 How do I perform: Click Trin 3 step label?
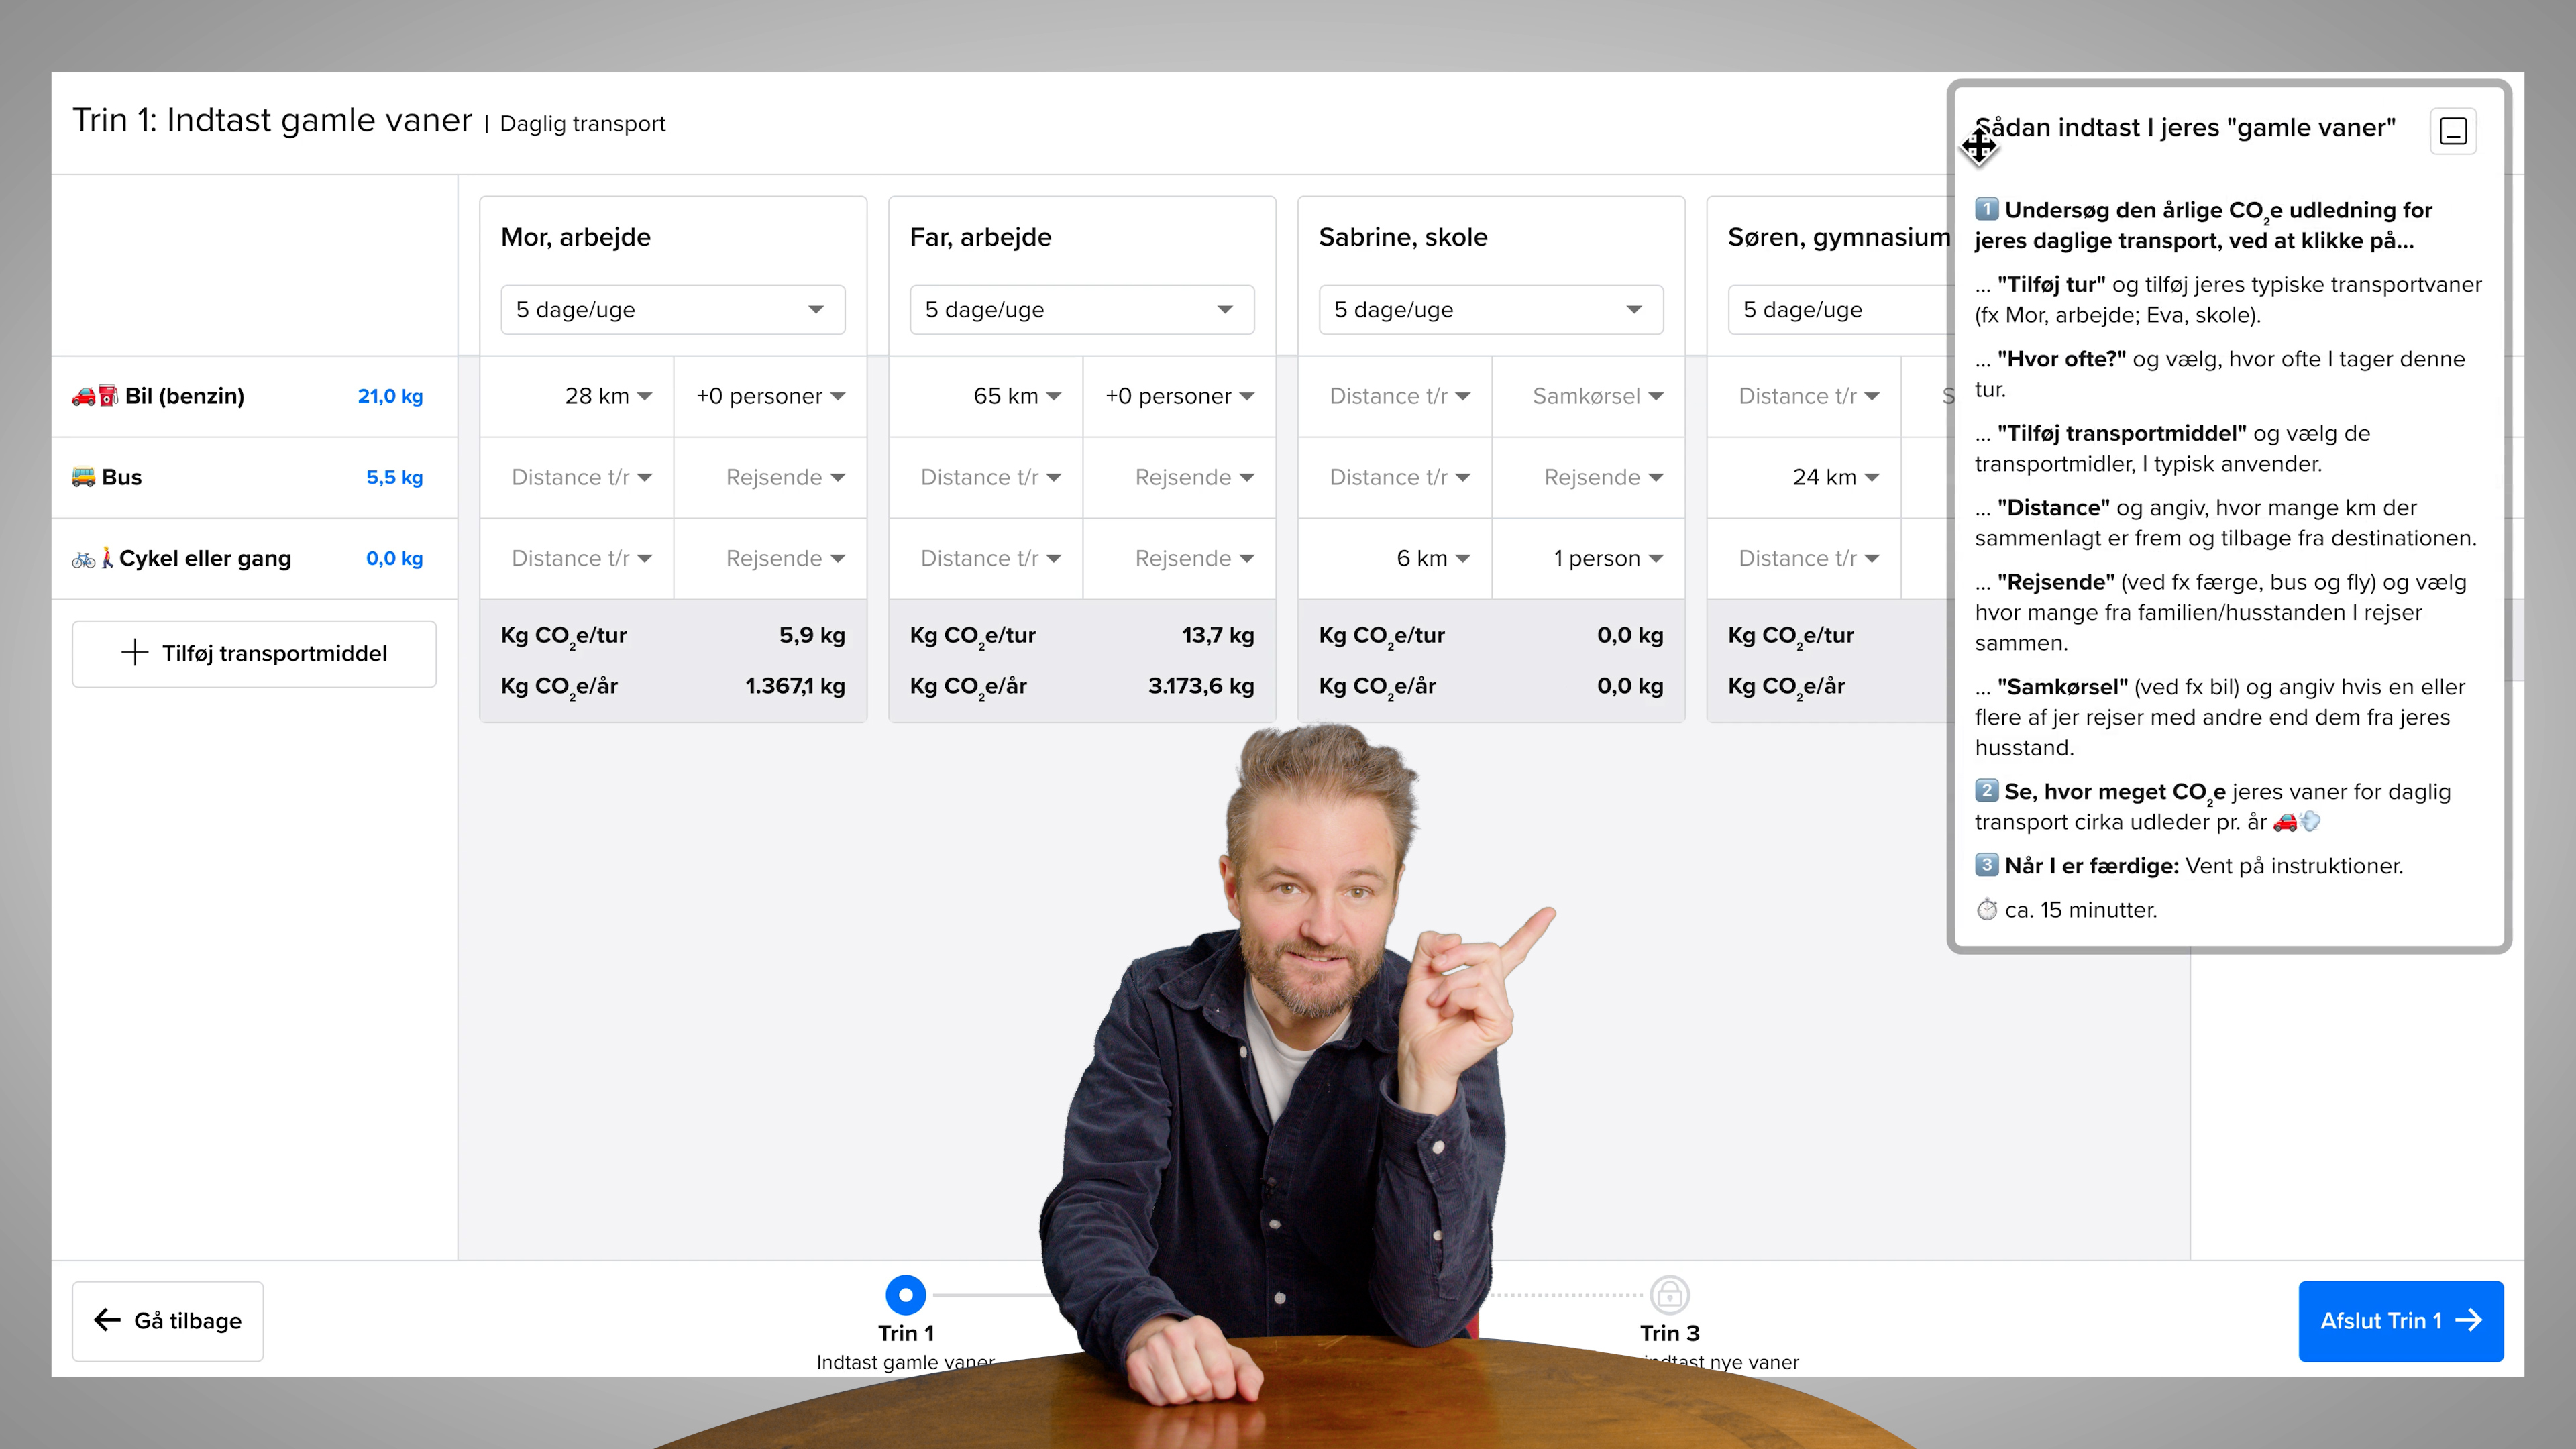pyautogui.click(x=1669, y=1333)
